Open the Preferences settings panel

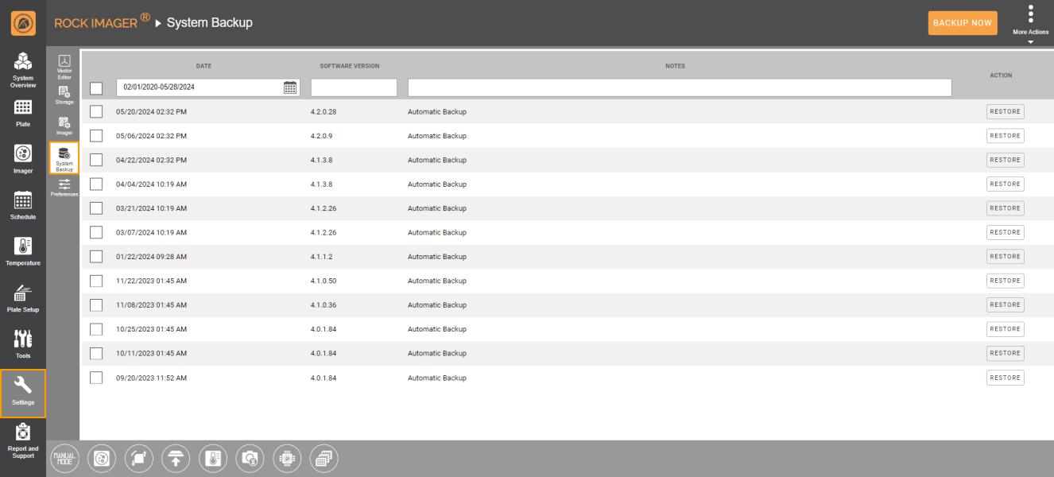coord(64,187)
